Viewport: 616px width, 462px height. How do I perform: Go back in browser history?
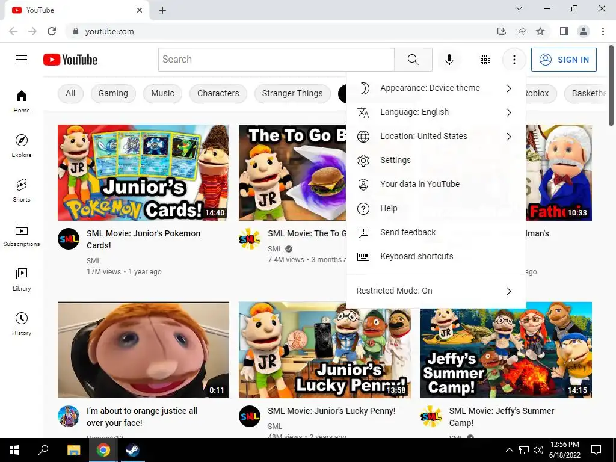pos(13,31)
